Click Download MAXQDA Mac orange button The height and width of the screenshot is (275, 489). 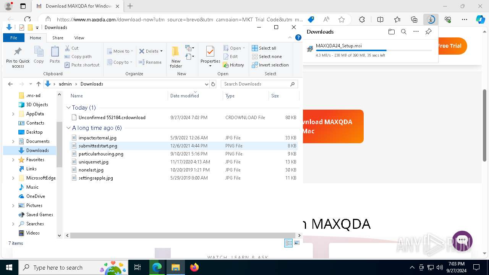coord(333,126)
